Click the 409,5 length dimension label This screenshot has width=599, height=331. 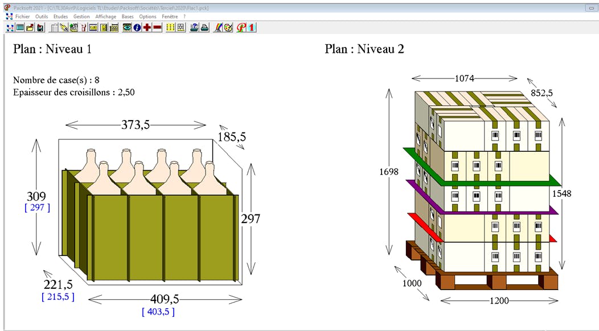[165, 299]
